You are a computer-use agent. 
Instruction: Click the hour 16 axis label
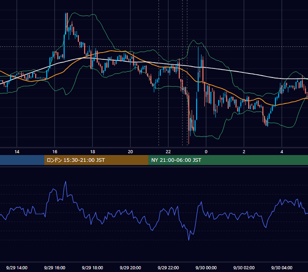(x=55, y=152)
